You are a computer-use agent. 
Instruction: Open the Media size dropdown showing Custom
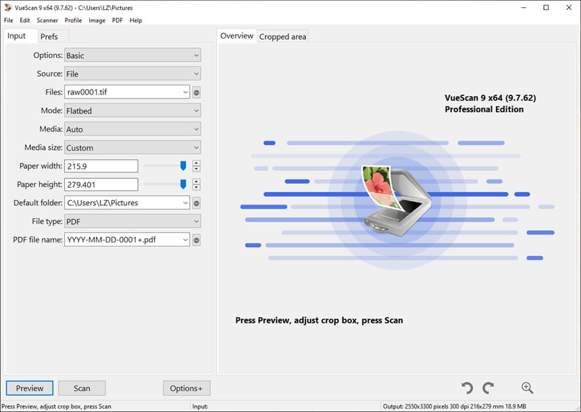coord(132,147)
